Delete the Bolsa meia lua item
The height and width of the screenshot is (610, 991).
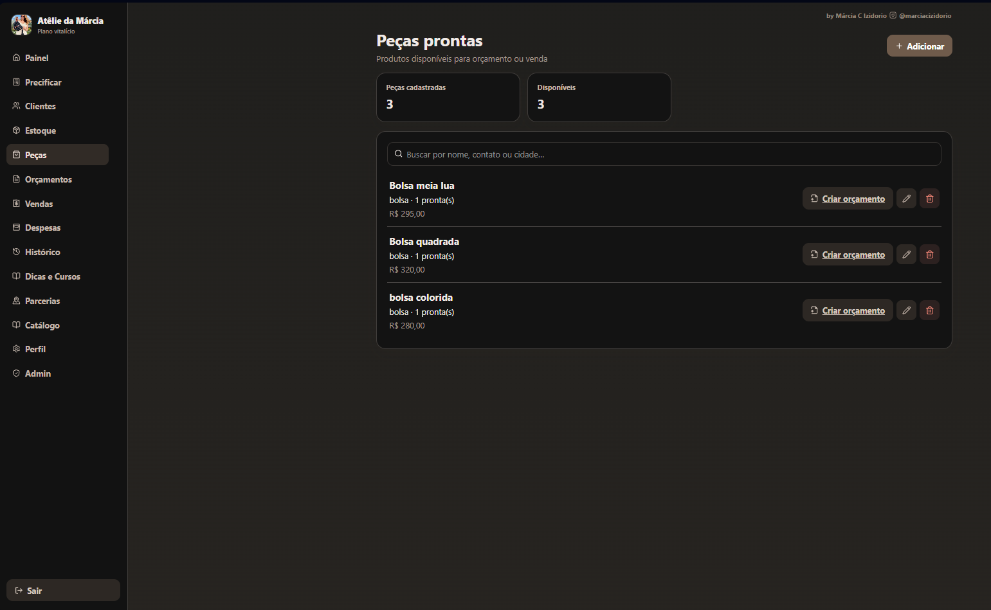929,199
